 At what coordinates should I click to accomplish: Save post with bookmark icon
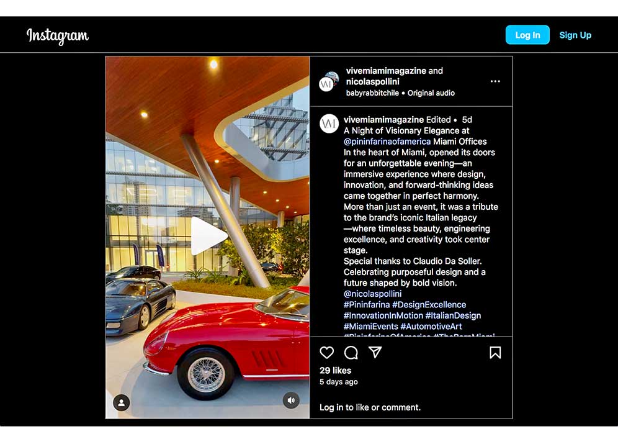coord(495,352)
